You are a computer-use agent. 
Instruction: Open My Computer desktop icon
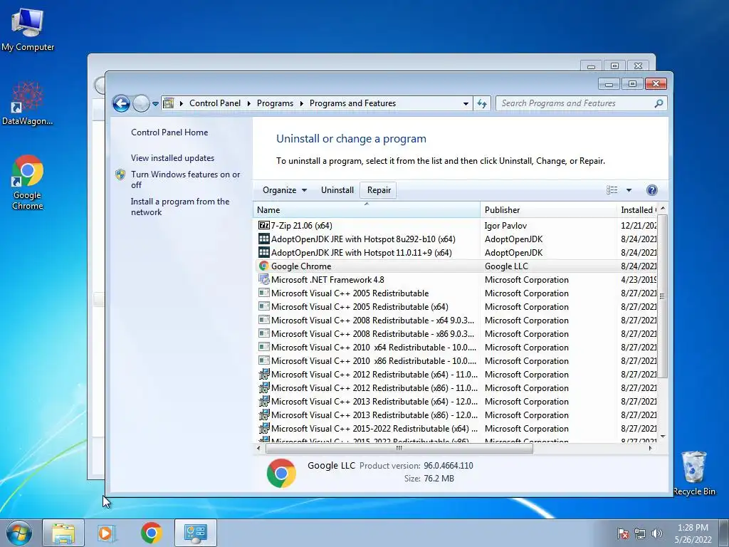(28, 29)
